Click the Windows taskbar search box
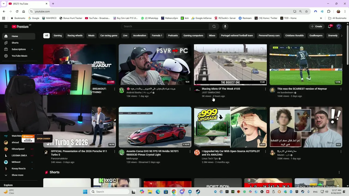Screen dimensions: 349x196 point(110,192)
